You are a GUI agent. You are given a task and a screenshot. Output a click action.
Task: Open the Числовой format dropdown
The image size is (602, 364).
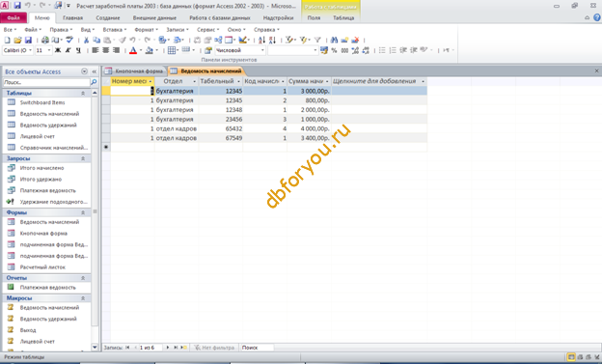pos(240,50)
